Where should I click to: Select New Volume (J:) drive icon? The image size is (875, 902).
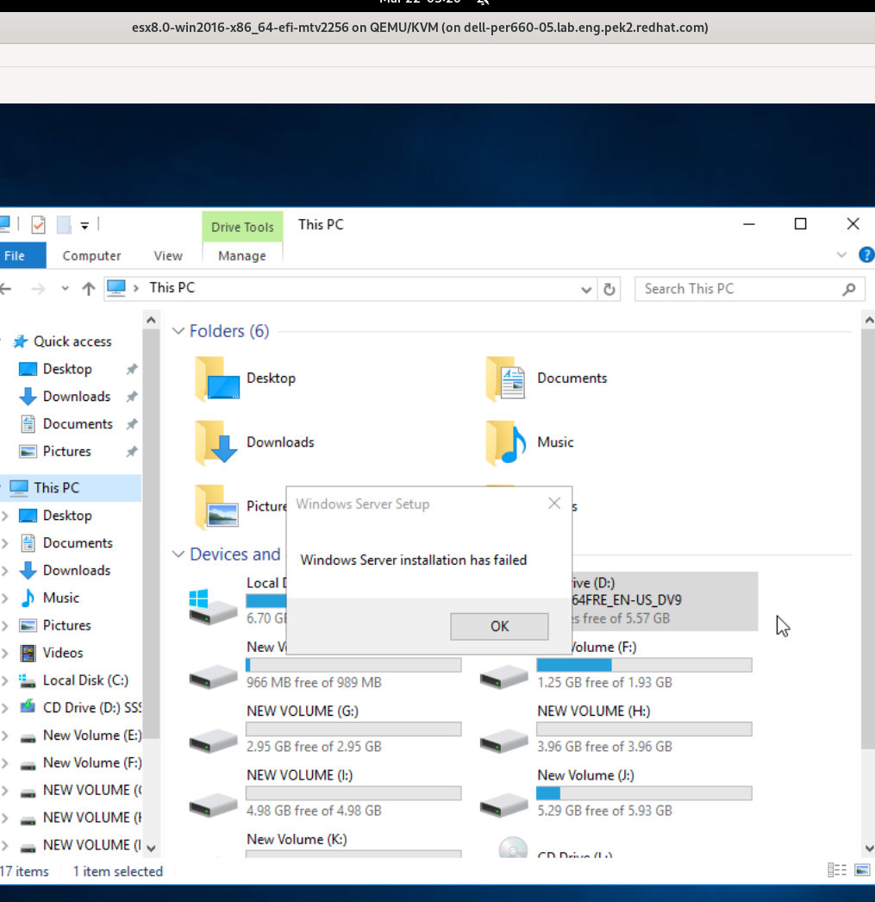click(x=503, y=805)
